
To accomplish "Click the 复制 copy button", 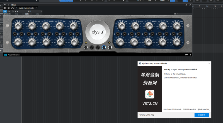I will [27, 14].
